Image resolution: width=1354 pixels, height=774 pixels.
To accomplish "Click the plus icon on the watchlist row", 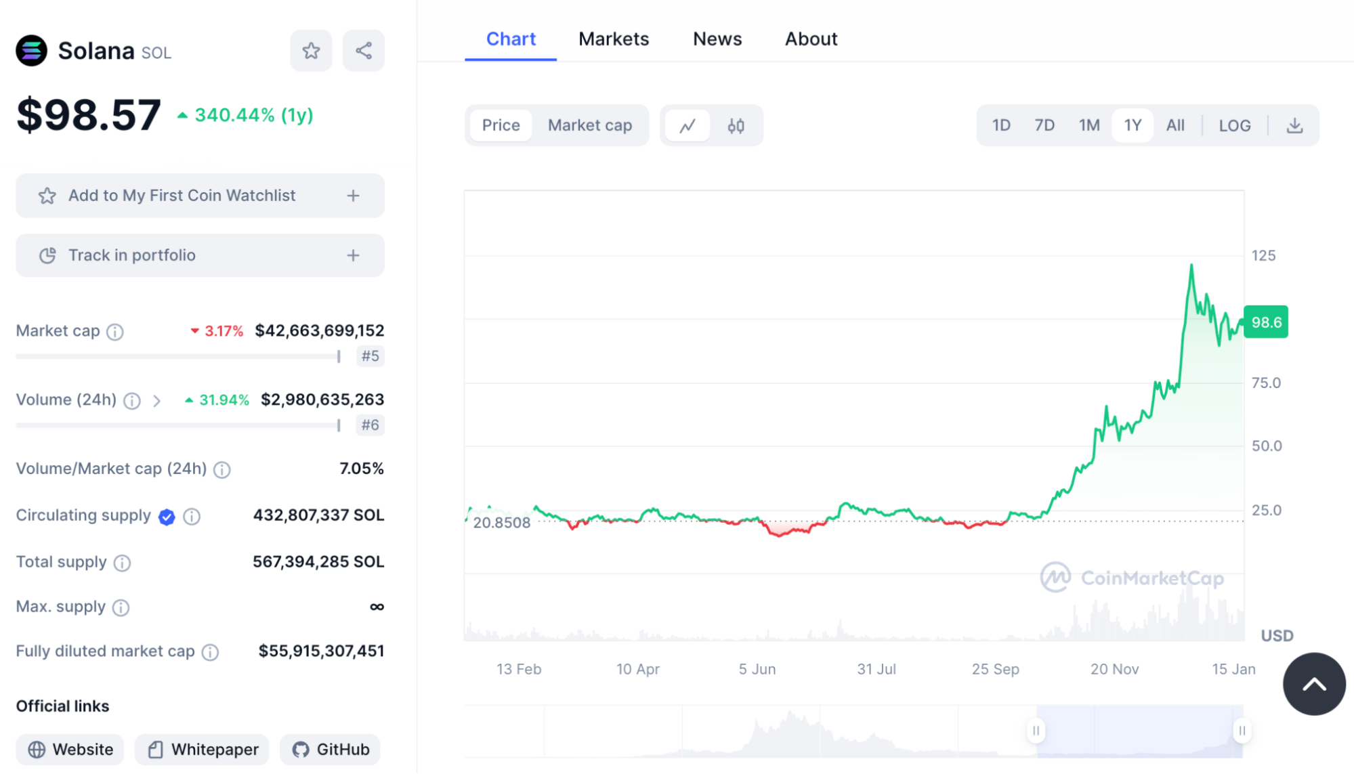I will click(353, 196).
